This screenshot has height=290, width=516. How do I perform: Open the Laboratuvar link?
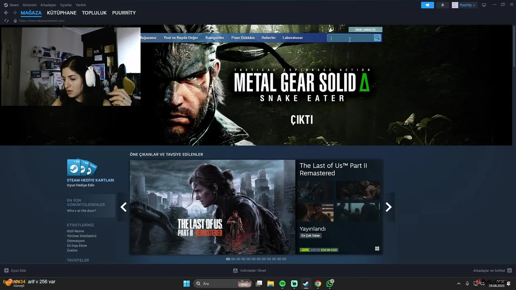coord(293,38)
